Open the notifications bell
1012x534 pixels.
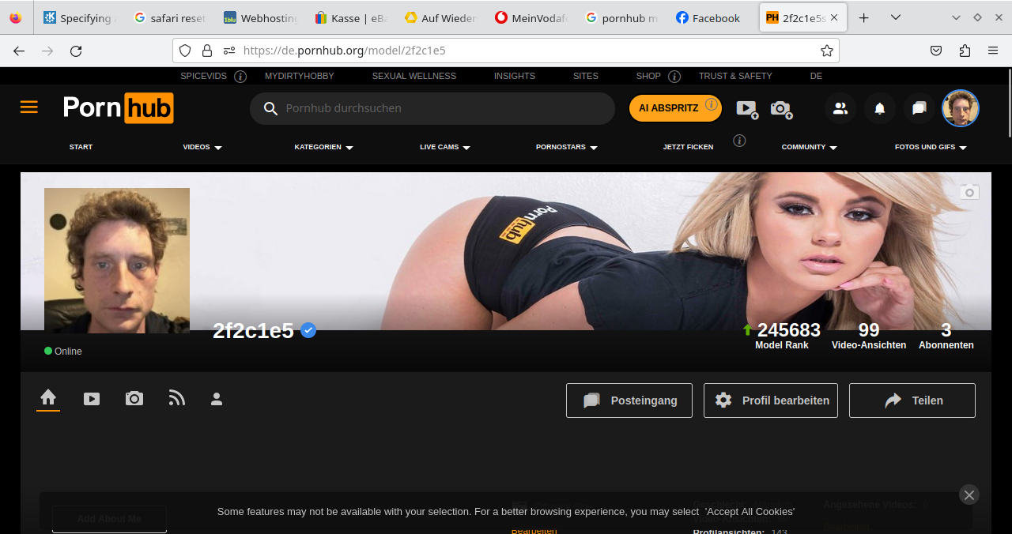pos(879,108)
